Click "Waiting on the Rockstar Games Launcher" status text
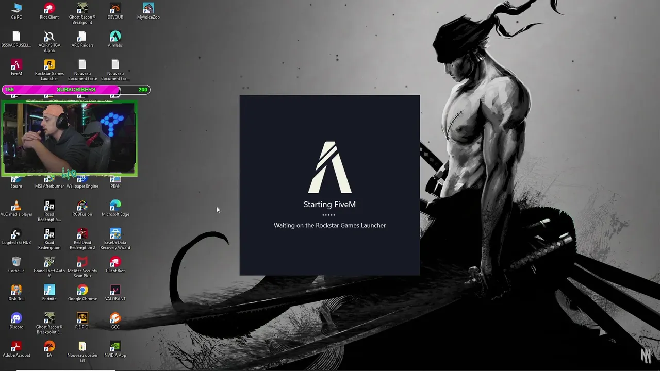Image resolution: width=660 pixels, height=371 pixels. click(329, 225)
